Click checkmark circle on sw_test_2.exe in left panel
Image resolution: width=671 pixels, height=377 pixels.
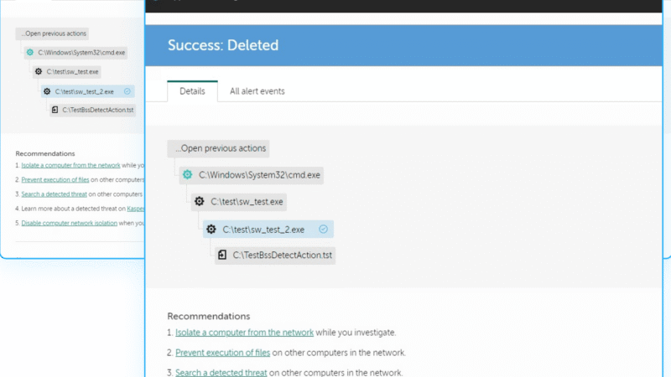click(127, 91)
